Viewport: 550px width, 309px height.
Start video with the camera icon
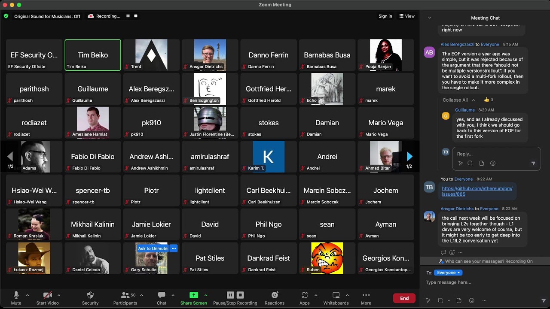(47, 295)
